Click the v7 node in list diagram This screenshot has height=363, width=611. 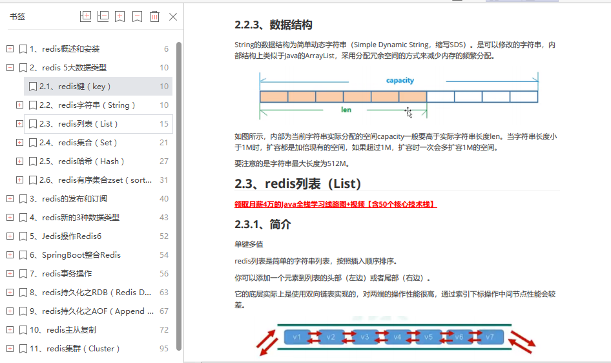[490, 337]
